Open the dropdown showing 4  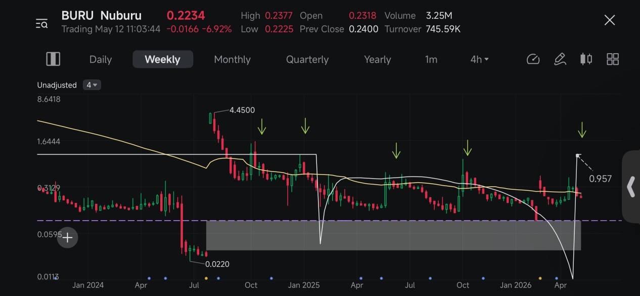(x=92, y=85)
